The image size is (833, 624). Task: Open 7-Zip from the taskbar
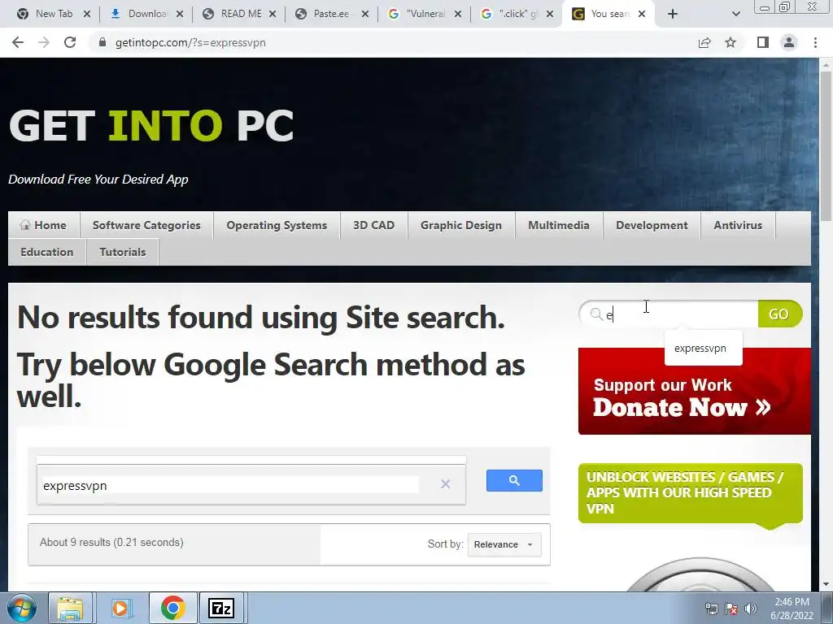[x=221, y=608]
